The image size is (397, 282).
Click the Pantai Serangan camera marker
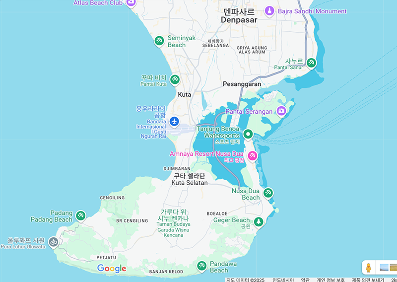(281, 111)
